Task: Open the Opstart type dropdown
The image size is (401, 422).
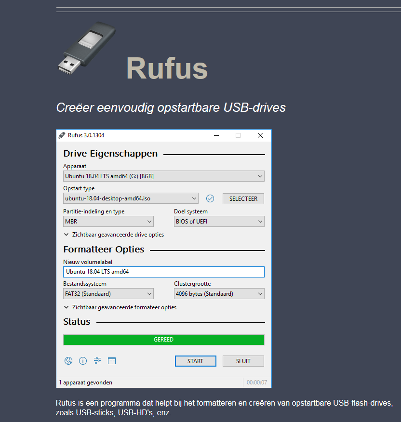Action: click(x=131, y=198)
